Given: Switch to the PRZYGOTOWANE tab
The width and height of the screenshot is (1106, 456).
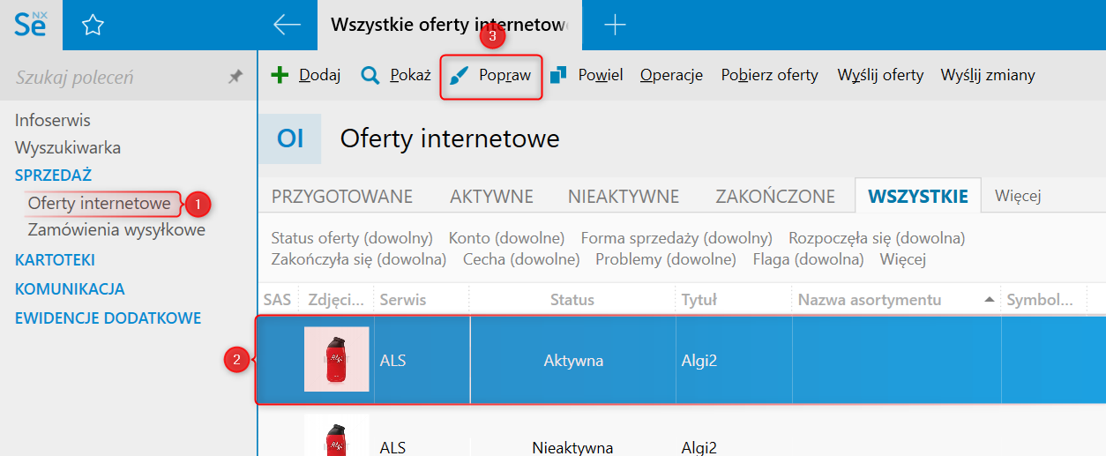Looking at the screenshot, I should coord(342,196).
